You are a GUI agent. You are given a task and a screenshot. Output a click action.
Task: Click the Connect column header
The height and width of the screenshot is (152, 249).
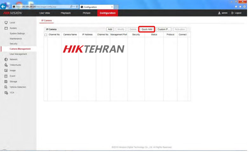183,34
